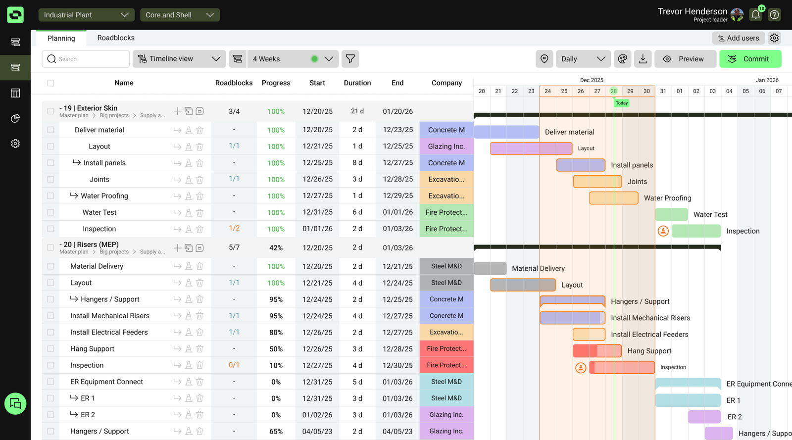Click the location pin toolbar icon
Viewport: 792px width, 440px height.
[x=544, y=59]
